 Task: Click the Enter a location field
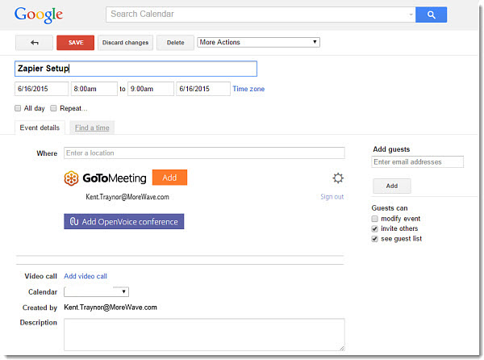pyautogui.click(x=203, y=153)
